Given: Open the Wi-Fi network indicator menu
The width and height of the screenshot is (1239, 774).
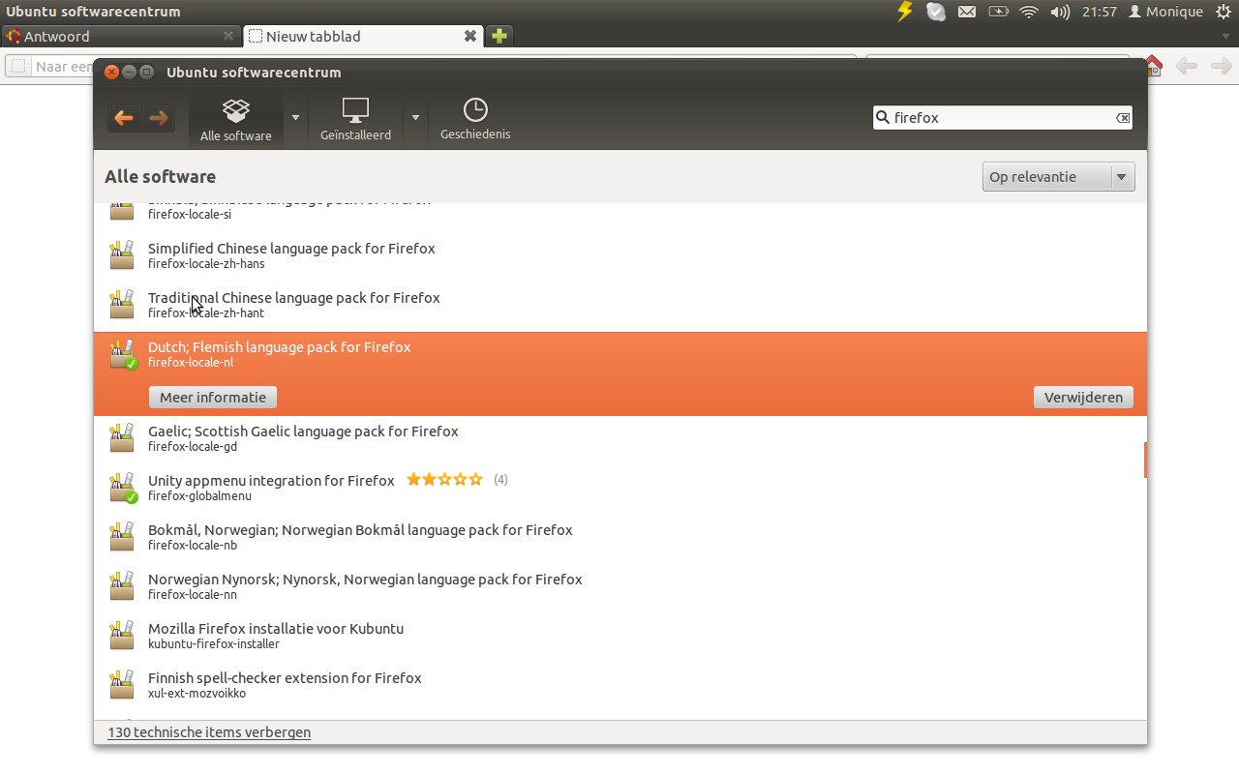Looking at the screenshot, I should point(1029,12).
